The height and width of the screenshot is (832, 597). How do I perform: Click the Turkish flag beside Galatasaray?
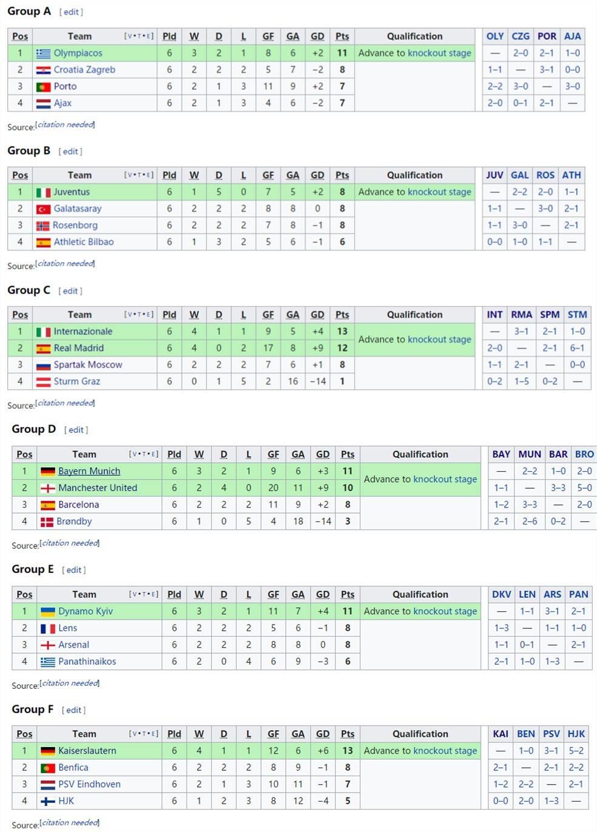pos(43,209)
